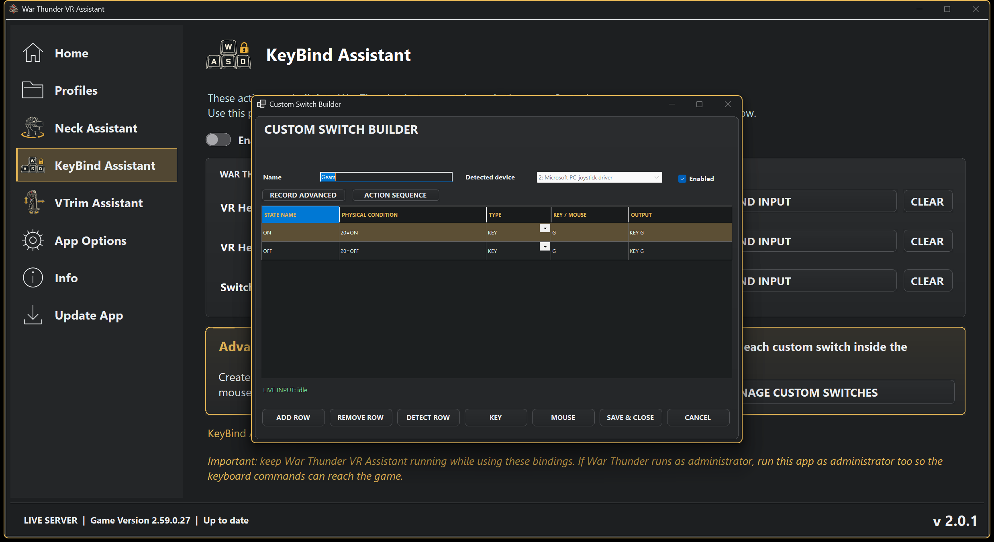The height and width of the screenshot is (542, 994).
Task: Click OUTPUT column header
Action: 680,215
